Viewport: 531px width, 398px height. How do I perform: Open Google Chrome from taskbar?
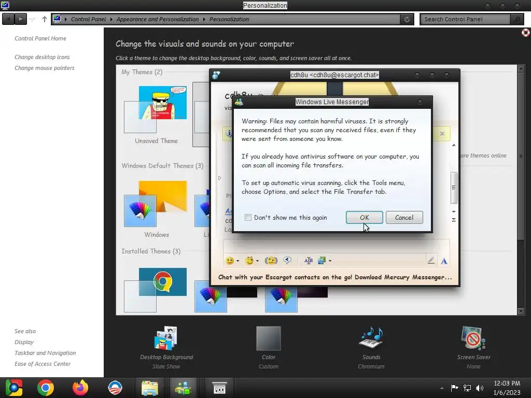pyautogui.click(x=46, y=388)
